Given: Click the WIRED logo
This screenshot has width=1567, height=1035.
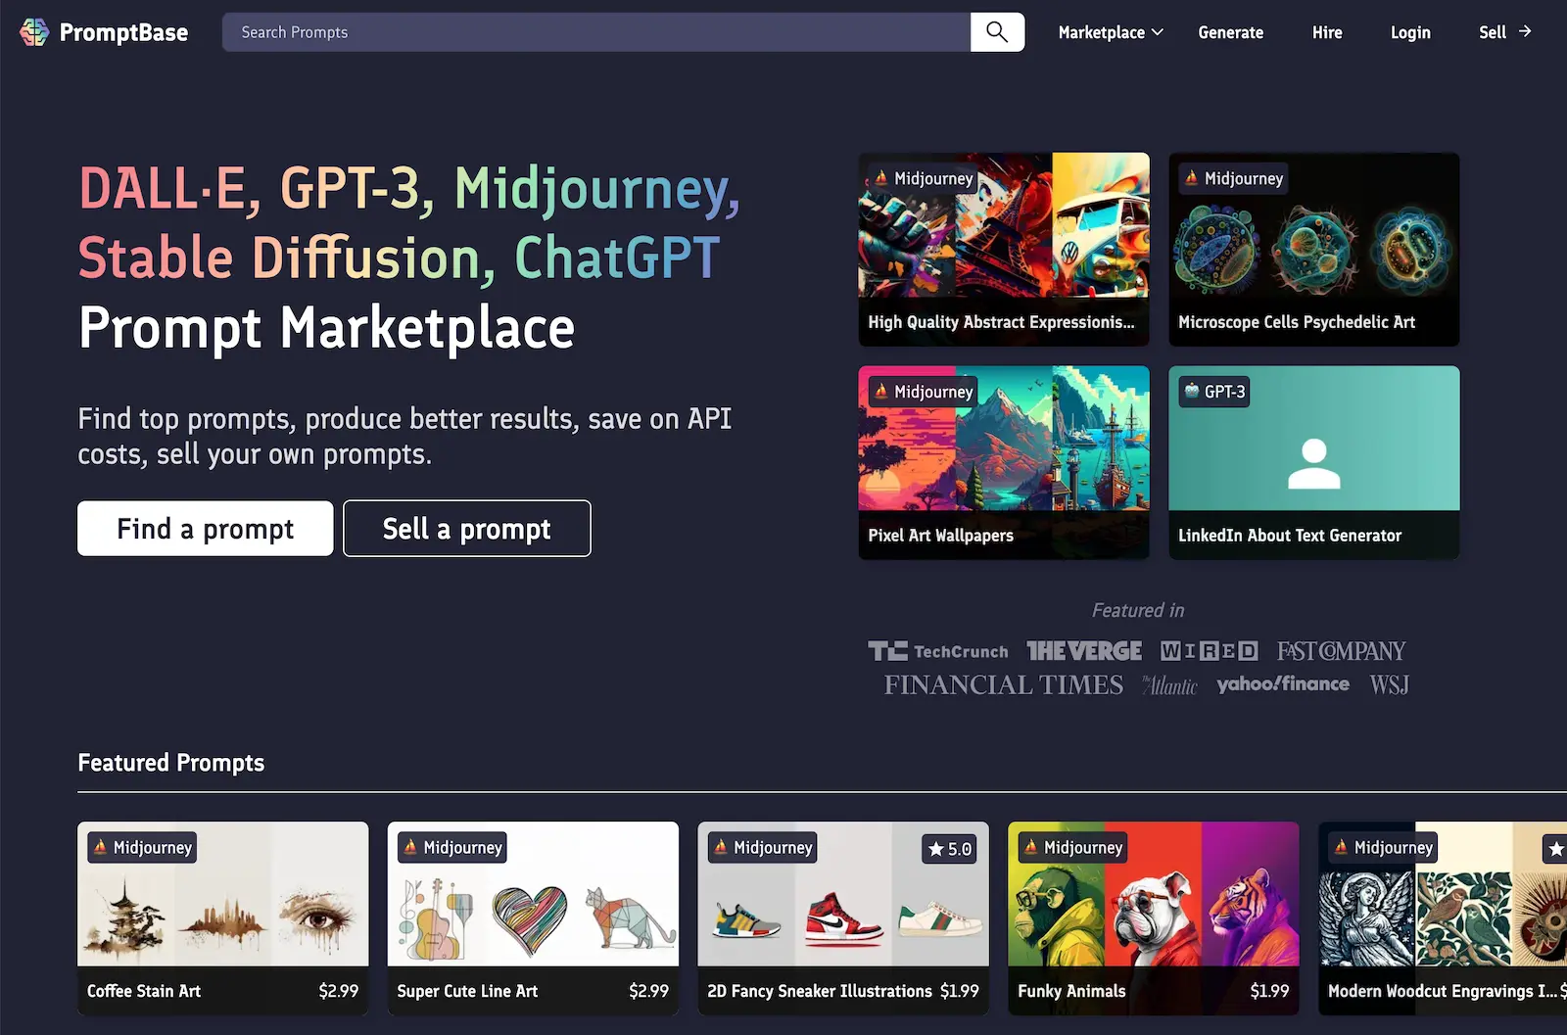Looking at the screenshot, I should point(1209,651).
